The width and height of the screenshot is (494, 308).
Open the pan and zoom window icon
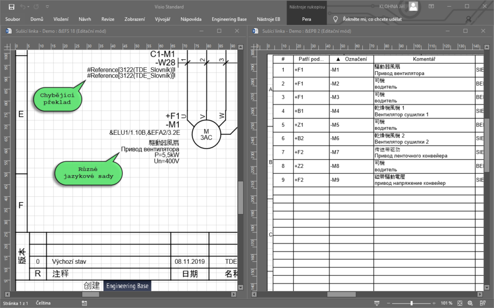click(x=471, y=303)
